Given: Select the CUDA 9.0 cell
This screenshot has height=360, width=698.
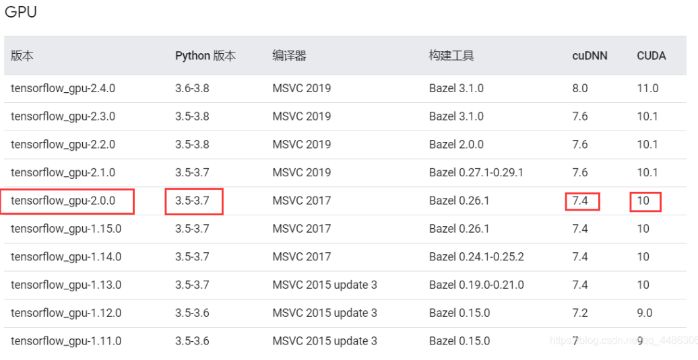Looking at the screenshot, I should (x=645, y=312).
